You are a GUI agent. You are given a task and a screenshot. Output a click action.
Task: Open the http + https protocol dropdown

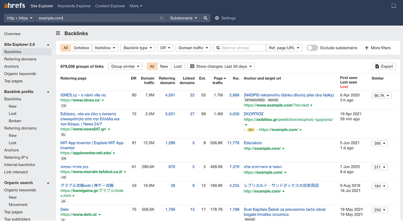click(20, 18)
